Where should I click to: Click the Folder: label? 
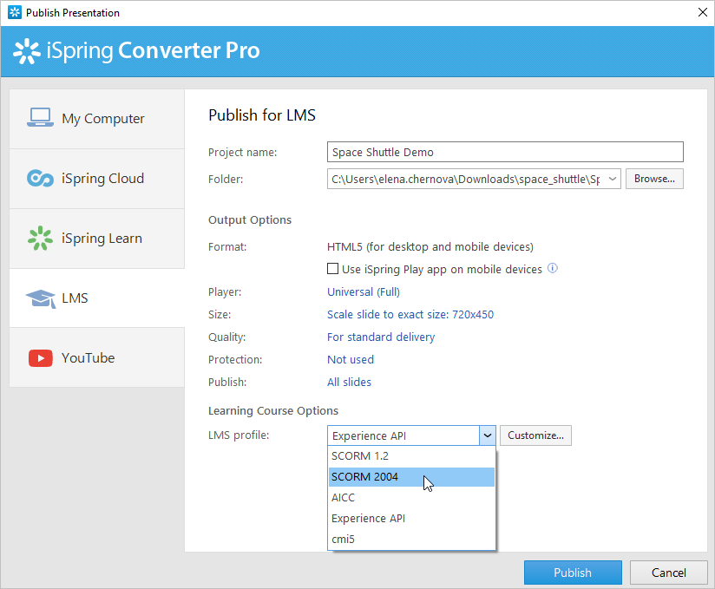(x=226, y=180)
